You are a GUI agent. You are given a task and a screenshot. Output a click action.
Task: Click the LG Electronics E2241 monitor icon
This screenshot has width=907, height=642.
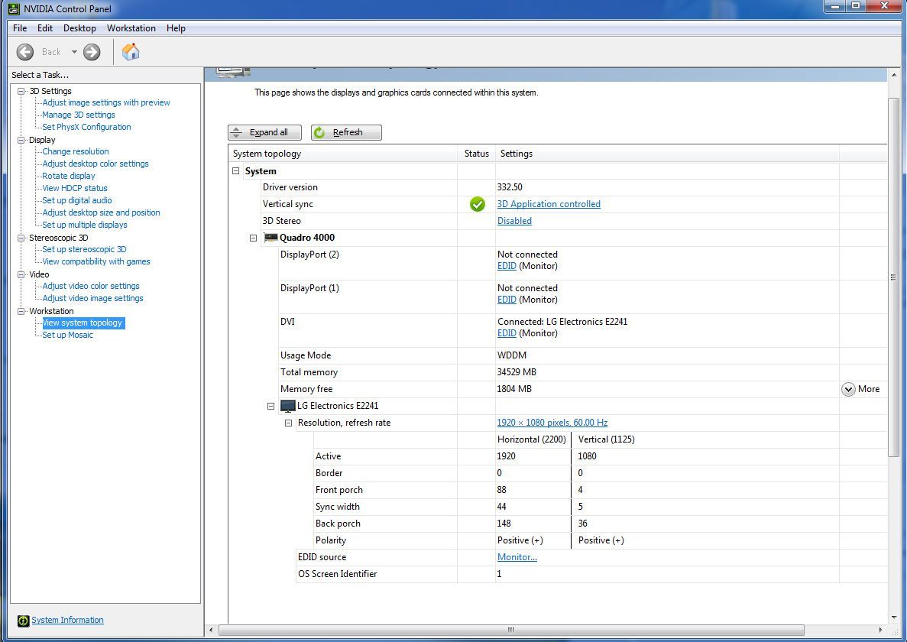point(287,406)
